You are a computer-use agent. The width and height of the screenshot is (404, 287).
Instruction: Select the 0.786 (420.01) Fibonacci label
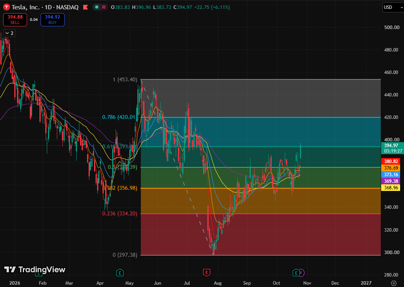[119, 117]
